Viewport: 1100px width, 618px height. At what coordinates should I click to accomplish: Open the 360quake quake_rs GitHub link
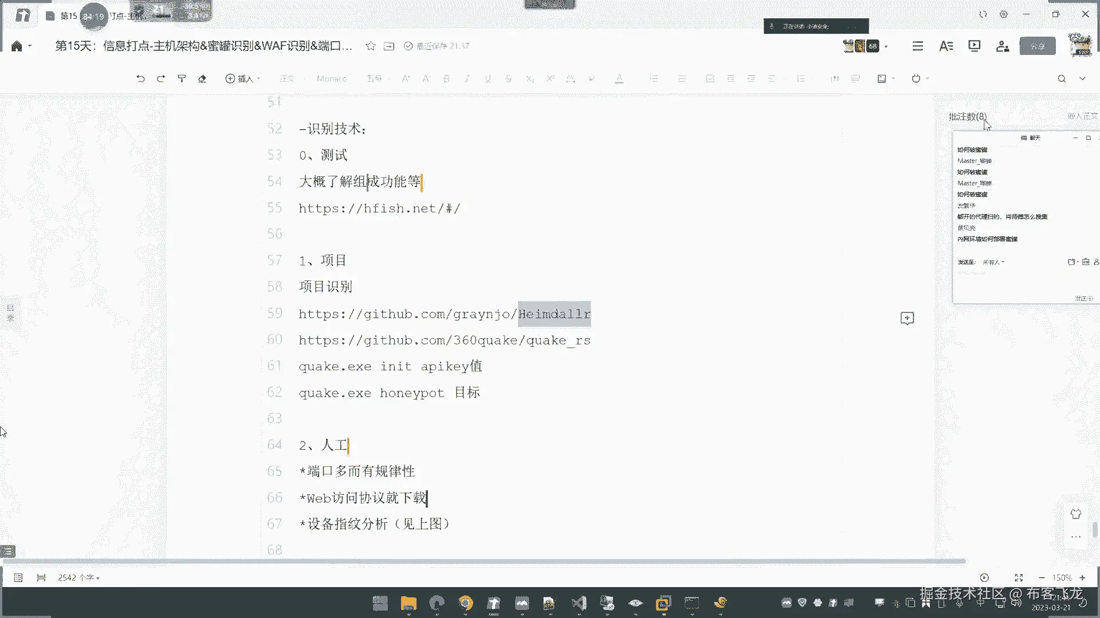444,340
